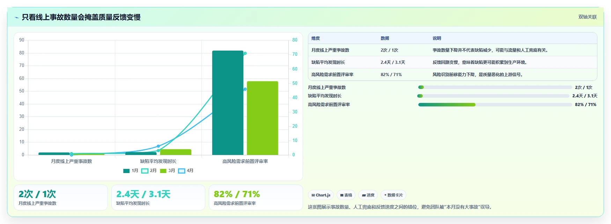Click the 2.4天 / 3.1天 table data cell

[x=393, y=62]
